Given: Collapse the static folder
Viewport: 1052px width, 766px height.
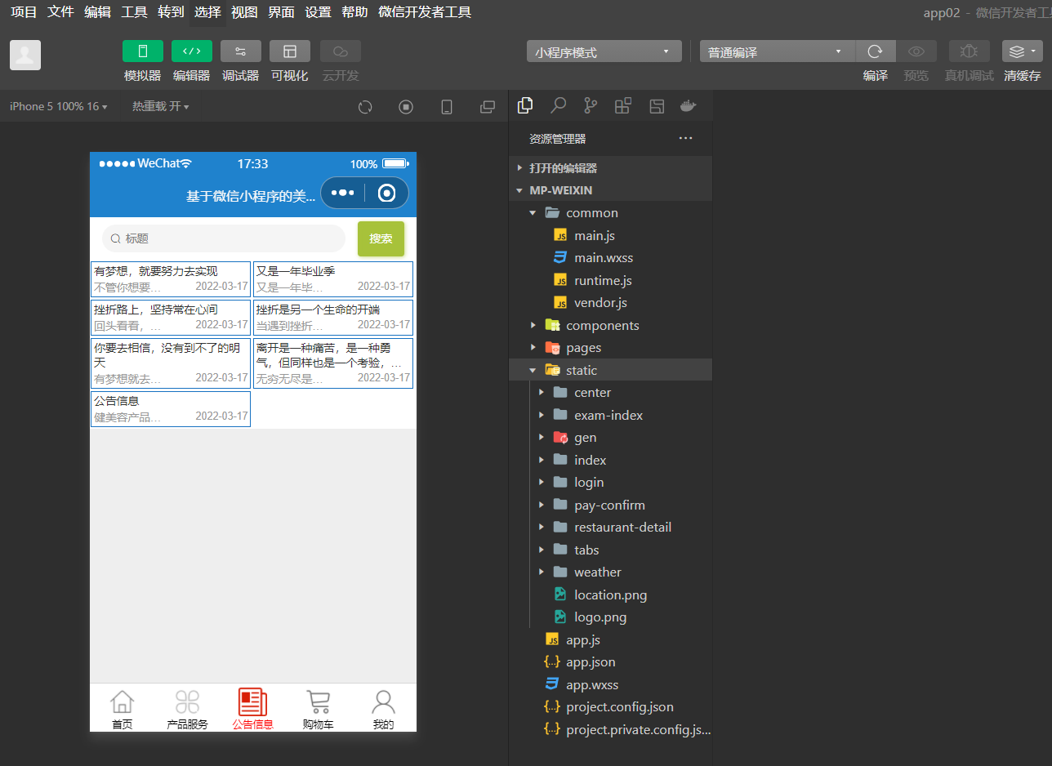Looking at the screenshot, I should 610,370.
